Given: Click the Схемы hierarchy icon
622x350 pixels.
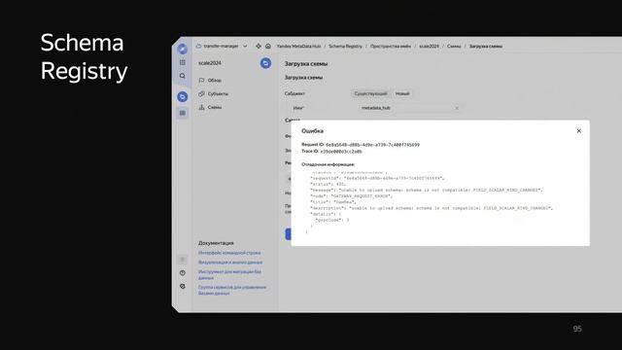Looking at the screenshot, I should coord(201,107).
